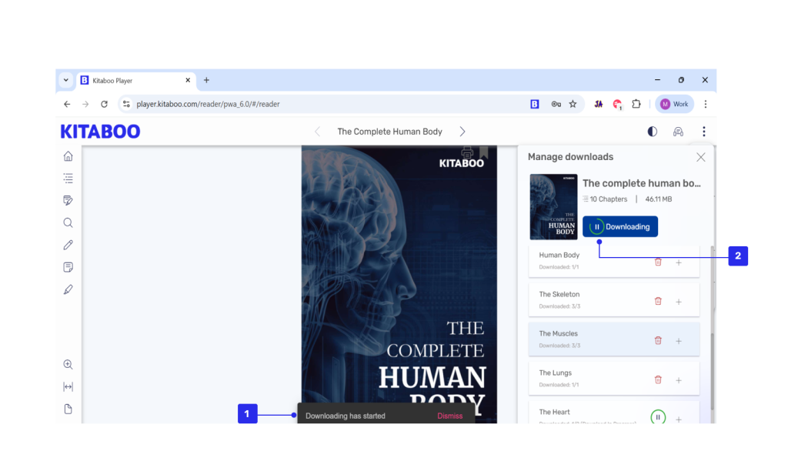
Task: Click the print icon on the book page
Action: 467,152
